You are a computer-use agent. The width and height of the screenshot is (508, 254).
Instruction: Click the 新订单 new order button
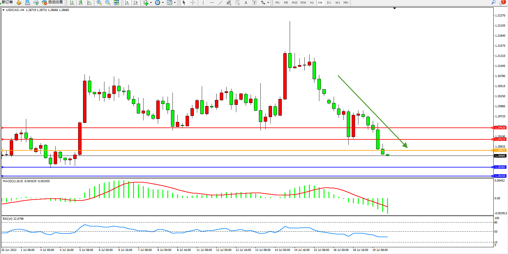(x=7, y=2)
